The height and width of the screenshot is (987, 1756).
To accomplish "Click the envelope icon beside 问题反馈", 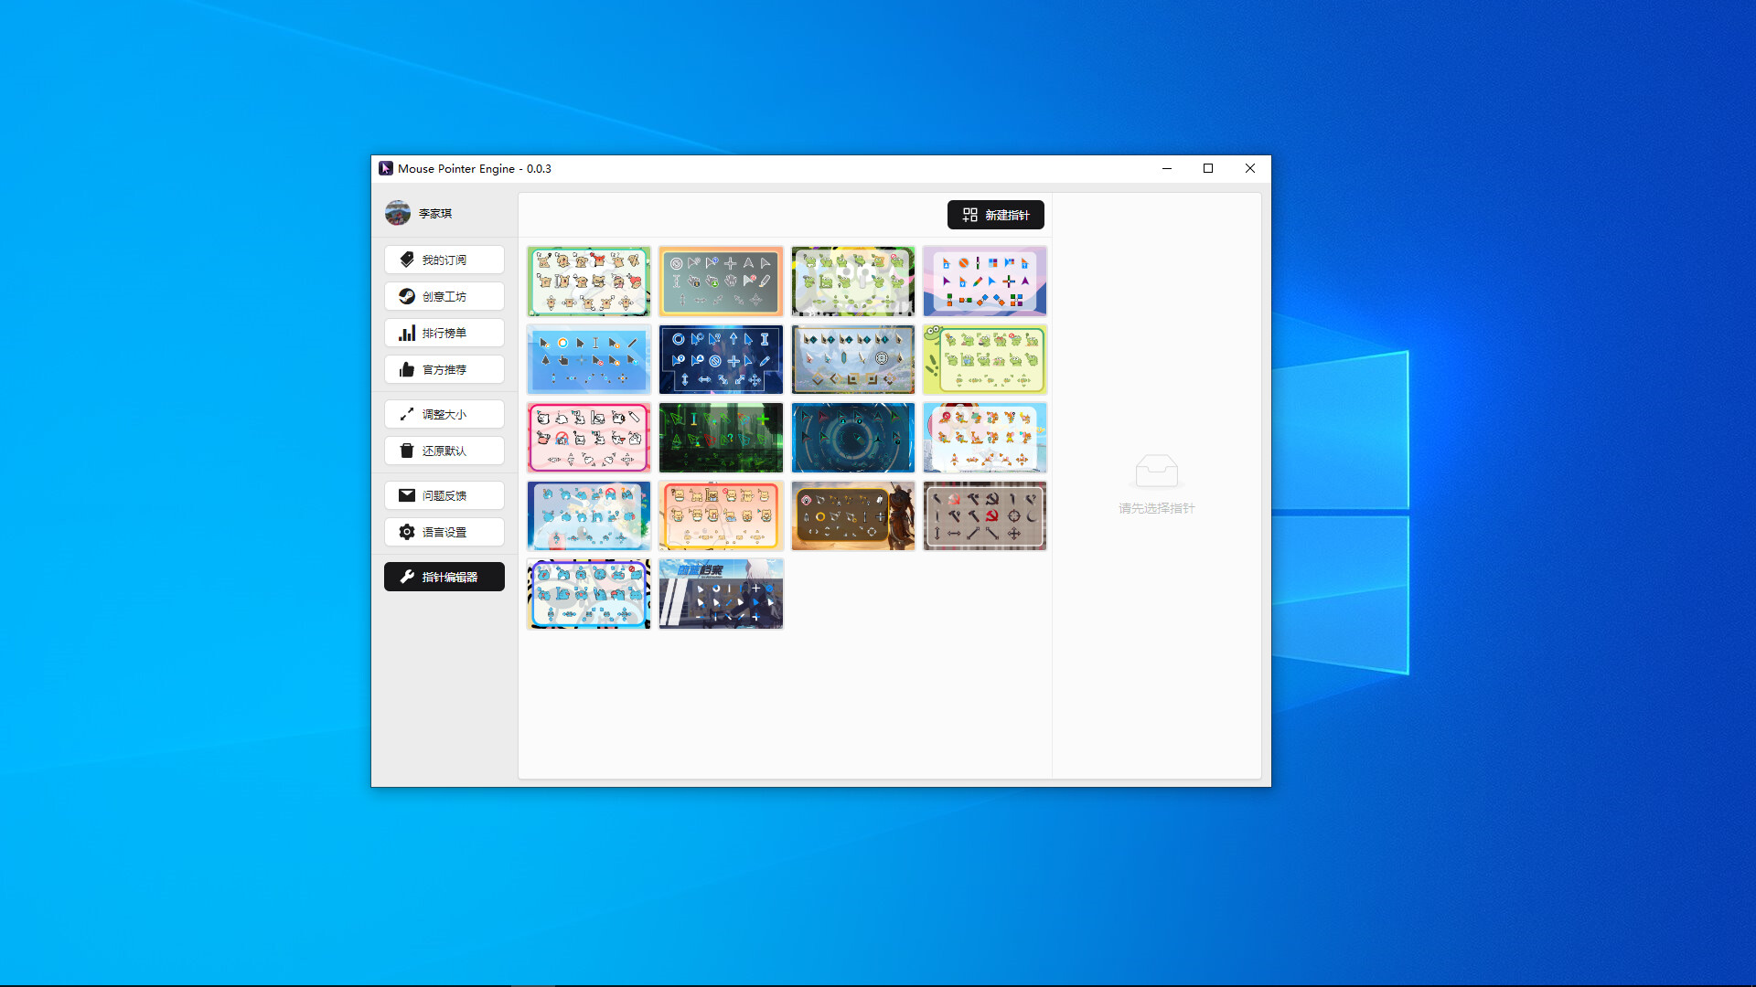I will [407, 495].
